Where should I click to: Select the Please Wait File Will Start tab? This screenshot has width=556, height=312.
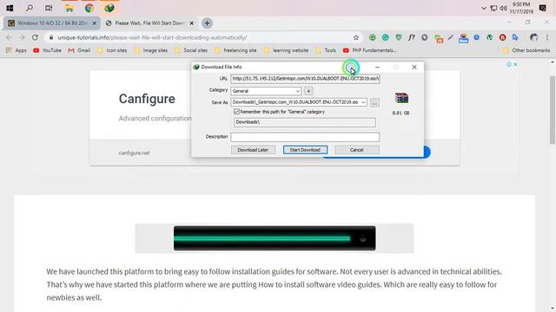tap(149, 23)
